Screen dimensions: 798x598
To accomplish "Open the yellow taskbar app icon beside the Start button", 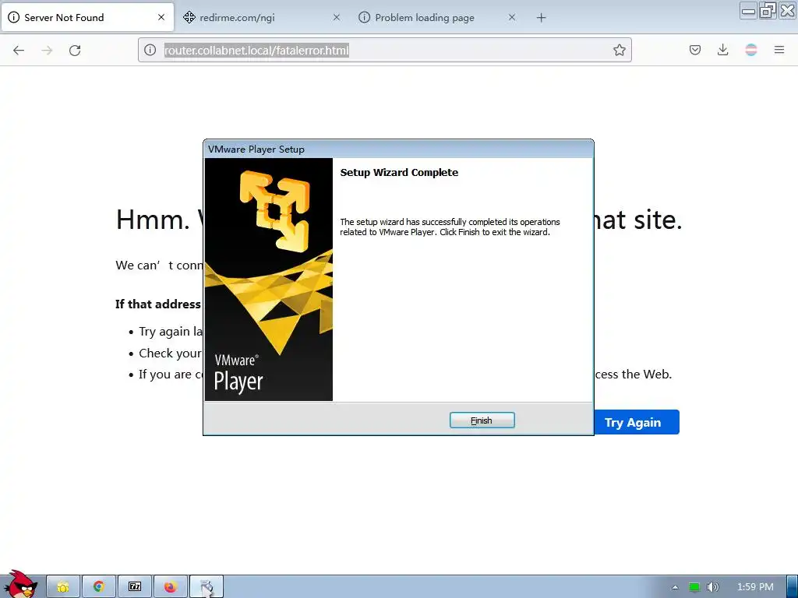I will click(63, 587).
